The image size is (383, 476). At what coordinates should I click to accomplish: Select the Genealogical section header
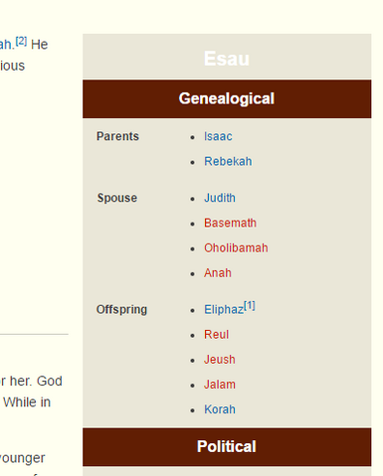(x=227, y=98)
